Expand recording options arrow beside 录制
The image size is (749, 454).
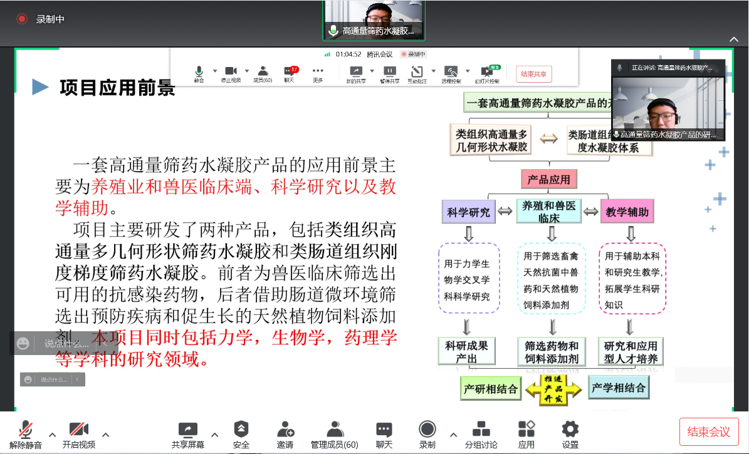453,435
